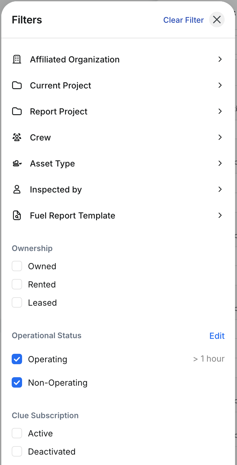Image resolution: width=237 pixels, height=465 pixels.
Task: Open the Affiliated Organization filter row
Action: click(118, 60)
